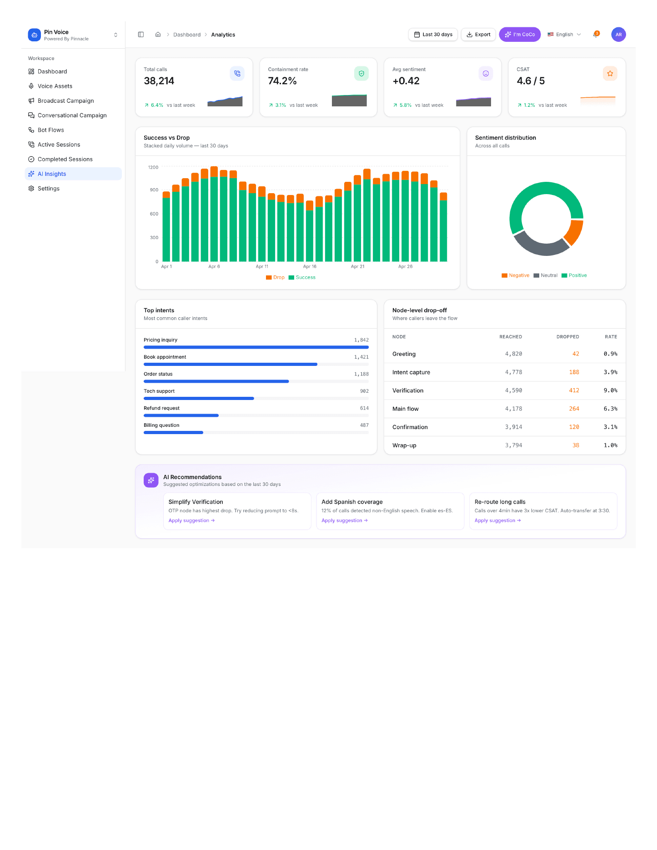
Task: Select the Confirmation node row
Action: click(505, 427)
